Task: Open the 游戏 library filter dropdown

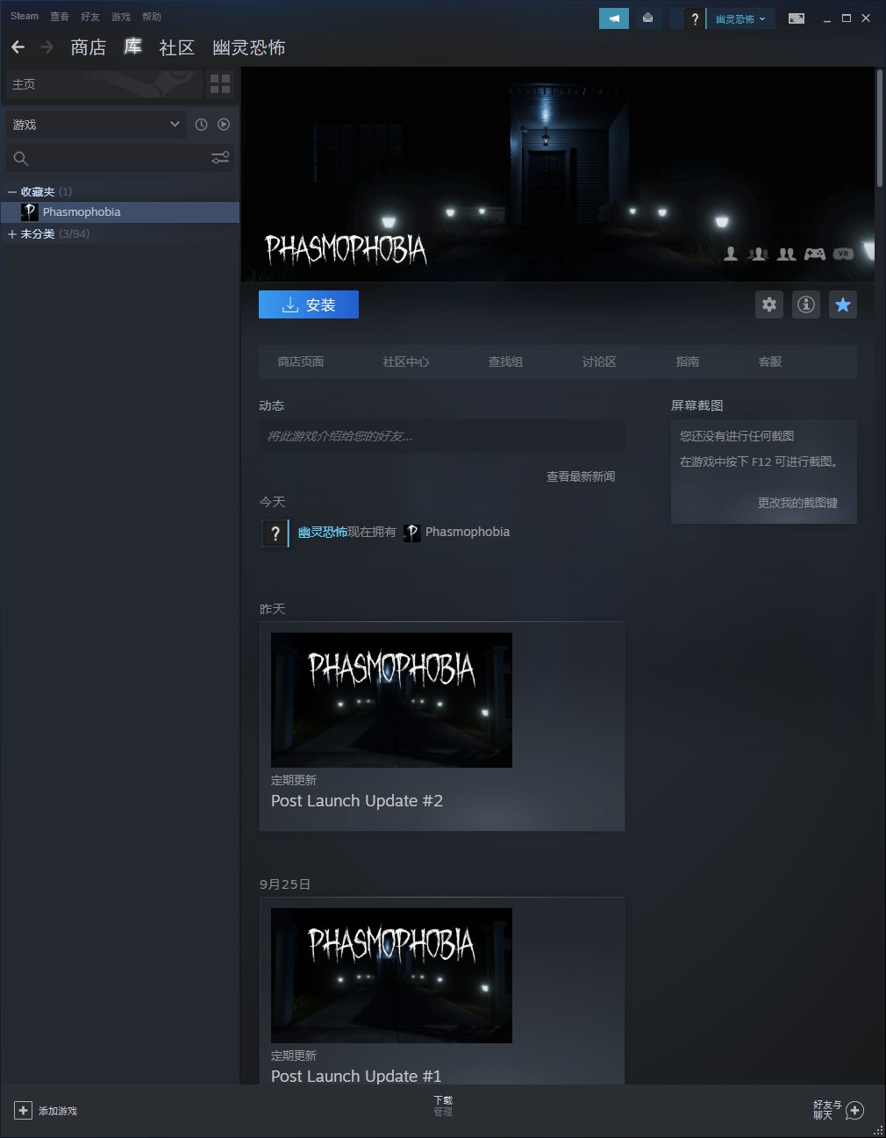Action: (96, 125)
